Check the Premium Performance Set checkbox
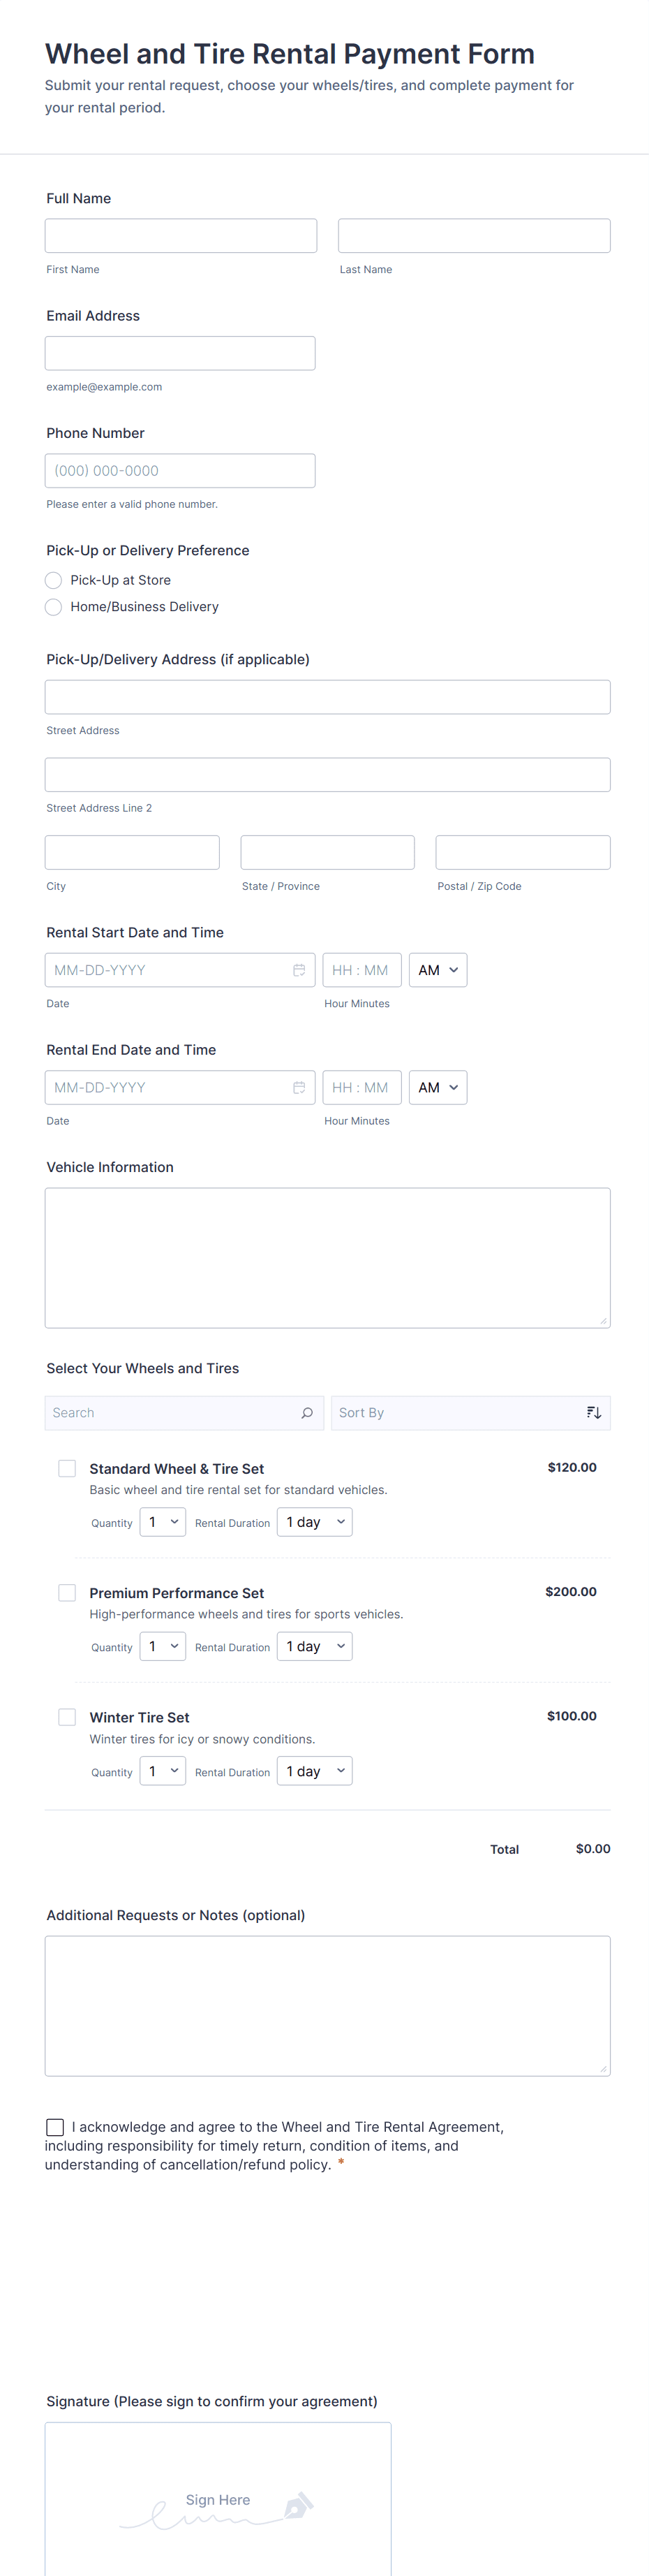 pyautogui.click(x=67, y=1592)
